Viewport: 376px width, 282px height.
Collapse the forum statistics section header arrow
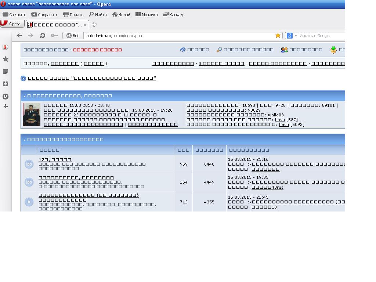coord(24,96)
